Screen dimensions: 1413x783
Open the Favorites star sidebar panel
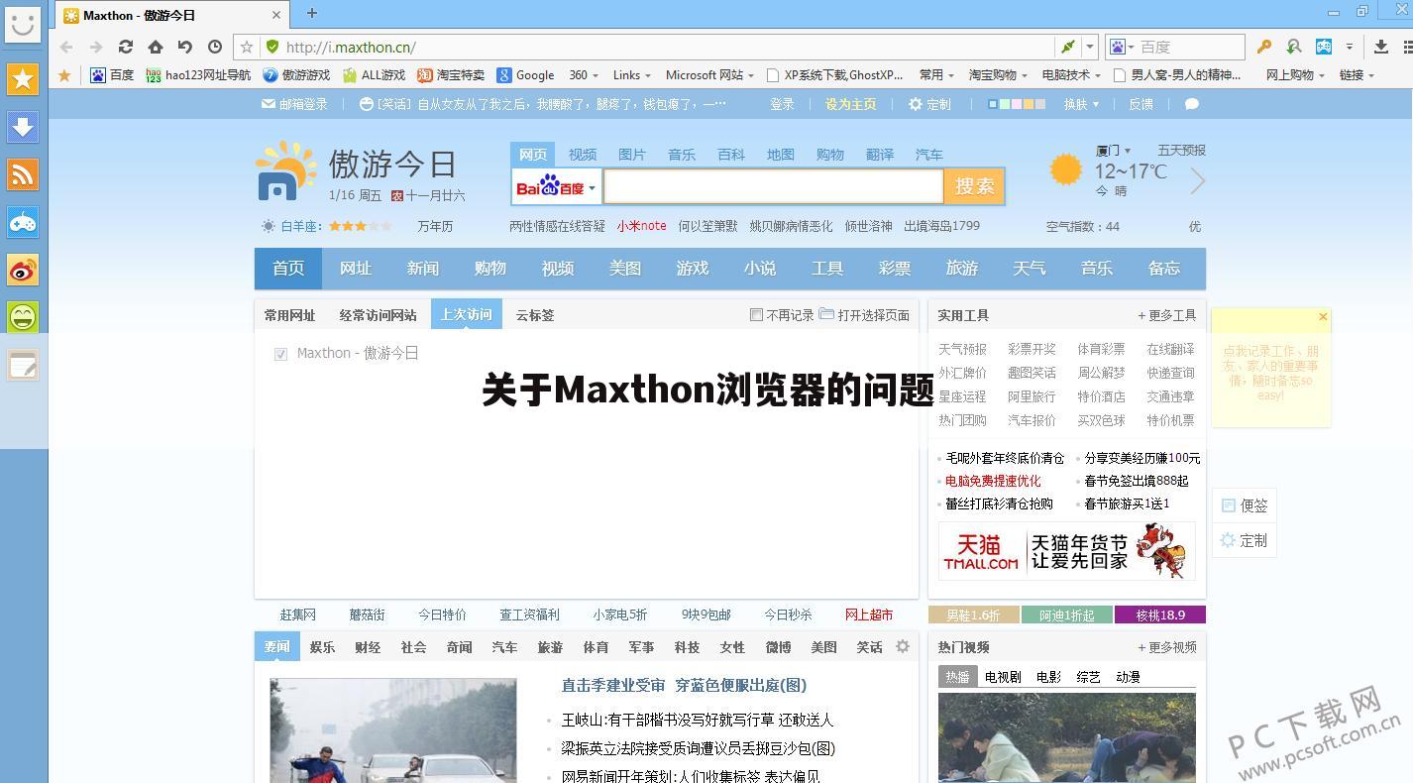pyautogui.click(x=23, y=79)
